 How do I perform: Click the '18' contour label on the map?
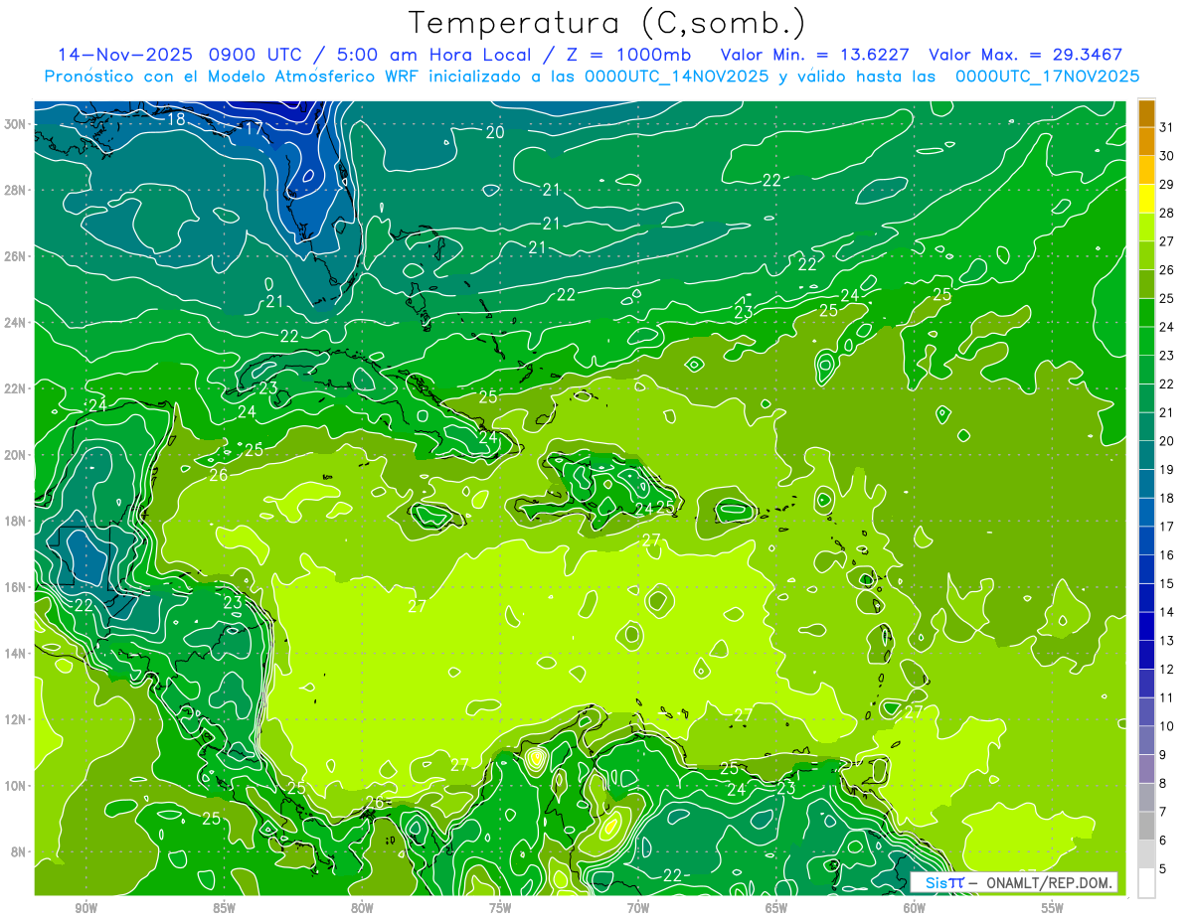[176, 119]
